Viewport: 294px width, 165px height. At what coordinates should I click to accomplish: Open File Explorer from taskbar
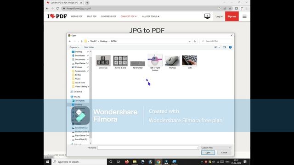coord(135,162)
